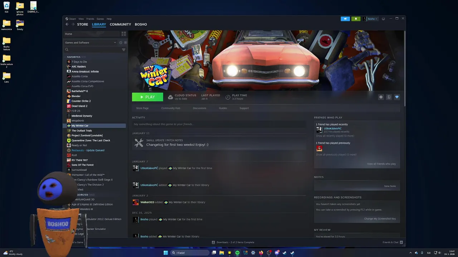Switch to the STORE tab
Viewport: 458px width, 257px height.
83,24
